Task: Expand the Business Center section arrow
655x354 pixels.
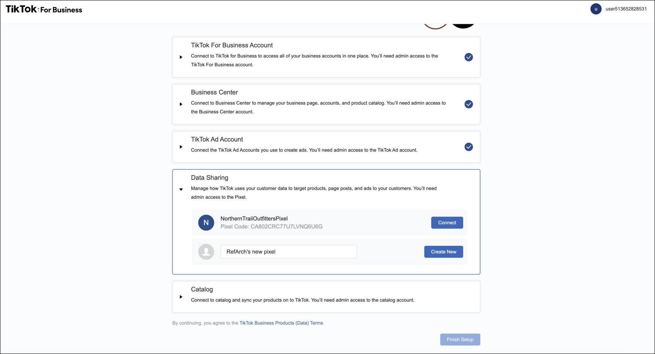Action: coord(181,104)
